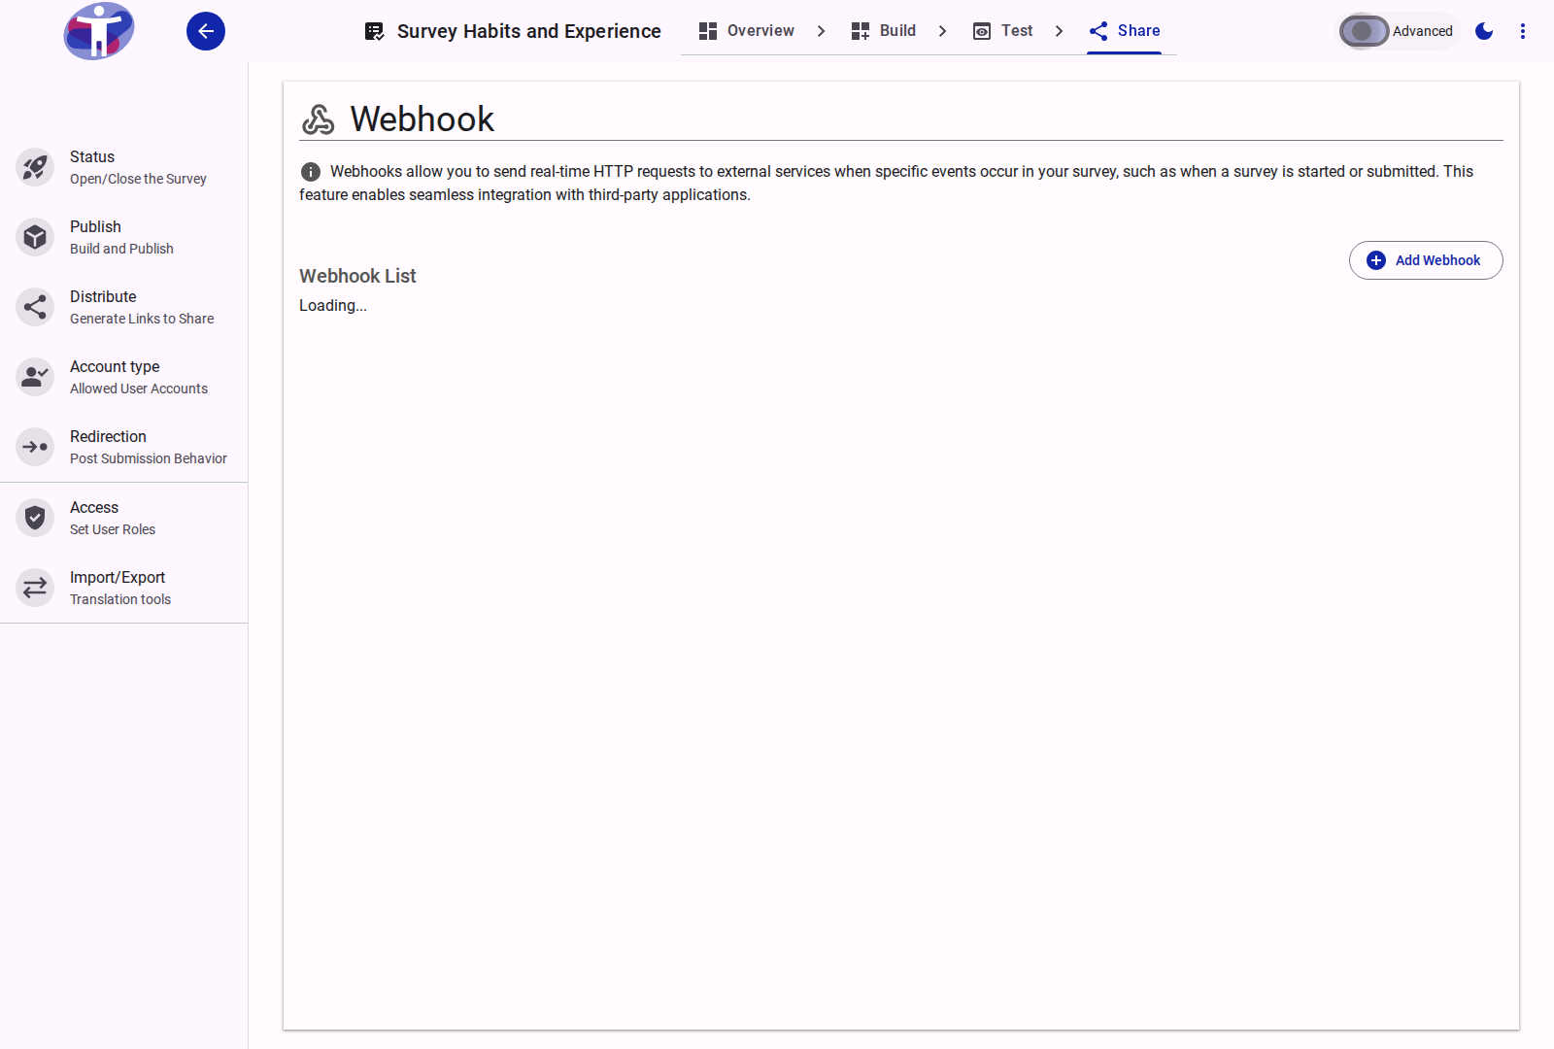Open Status in the sidebar
The image size is (1554, 1049).
(x=124, y=167)
